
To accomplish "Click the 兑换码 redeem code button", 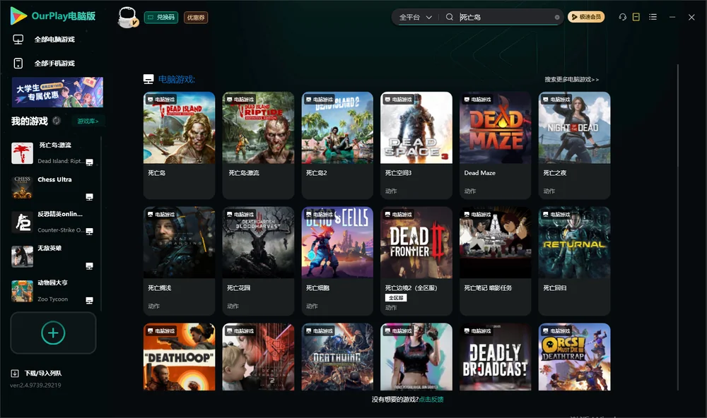I will 161,18.
